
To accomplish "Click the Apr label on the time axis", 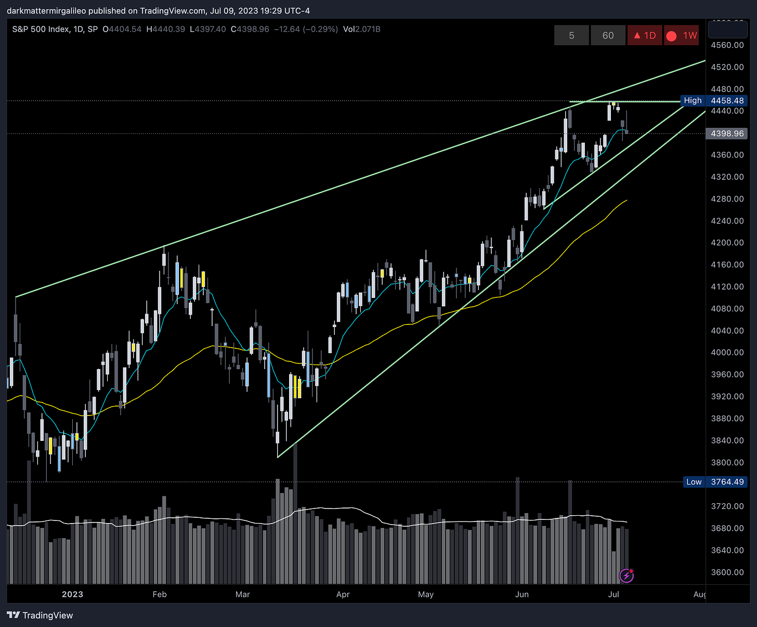I will 343,594.
